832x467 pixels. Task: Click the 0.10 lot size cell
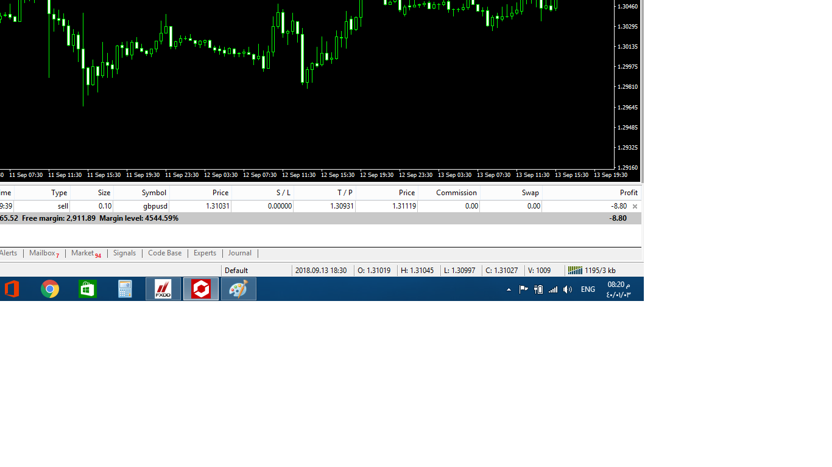[x=105, y=206]
